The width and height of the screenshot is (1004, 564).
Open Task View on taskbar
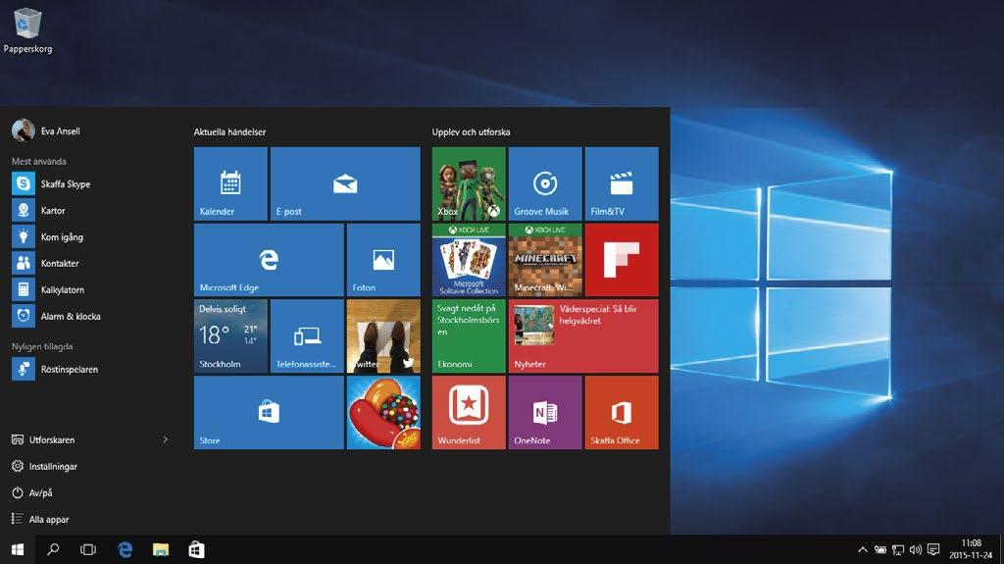88,549
